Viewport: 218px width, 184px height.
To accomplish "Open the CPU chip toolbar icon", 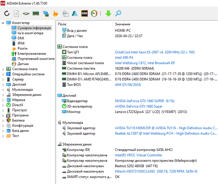I will point(26,14).
